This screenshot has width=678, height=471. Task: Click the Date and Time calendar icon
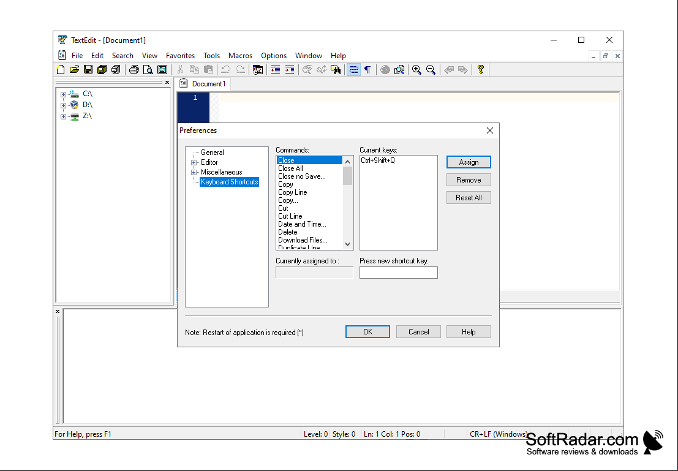click(x=258, y=70)
